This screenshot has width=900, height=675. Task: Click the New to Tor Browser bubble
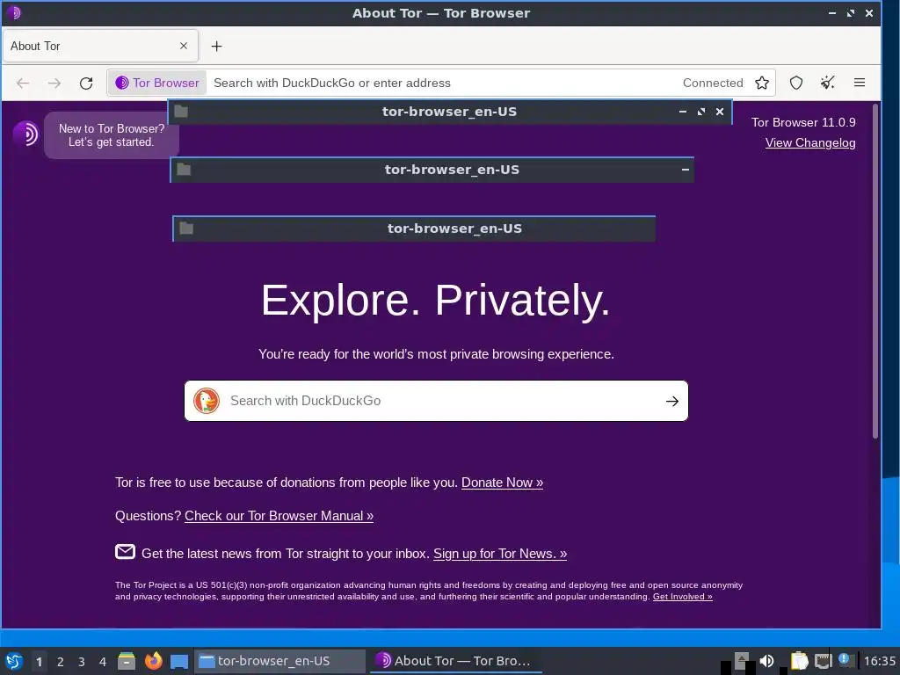tap(112, 135)
